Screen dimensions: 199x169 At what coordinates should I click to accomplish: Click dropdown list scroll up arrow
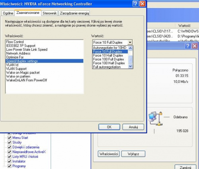pyautogui.click(x=131, y=48)
